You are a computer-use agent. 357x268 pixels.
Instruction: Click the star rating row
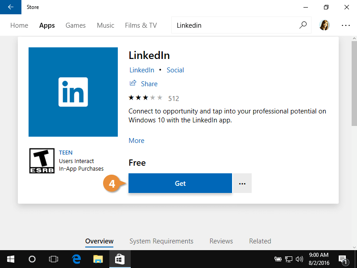tap(145, 98)
